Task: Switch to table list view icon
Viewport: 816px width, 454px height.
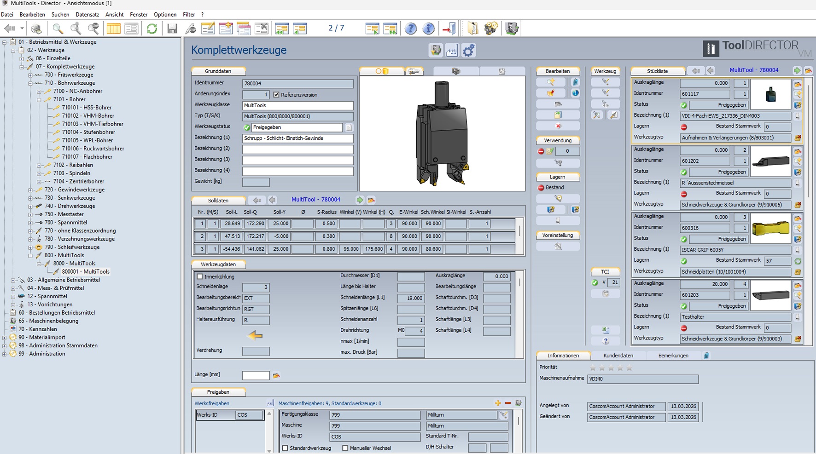Action: (113, 29)
